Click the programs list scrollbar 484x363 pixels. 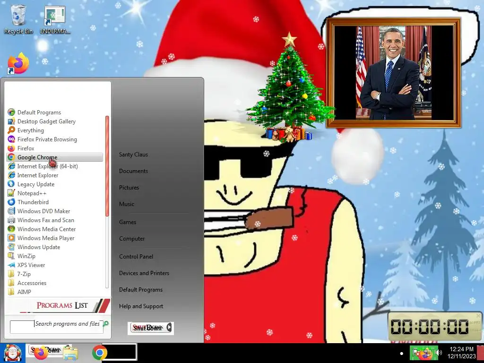click(107, 166)
